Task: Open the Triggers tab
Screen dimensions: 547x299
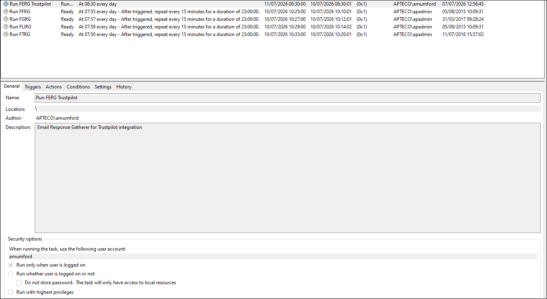Action: coord(32,87)
